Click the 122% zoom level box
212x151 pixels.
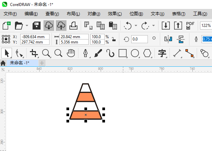coord(206,26)
